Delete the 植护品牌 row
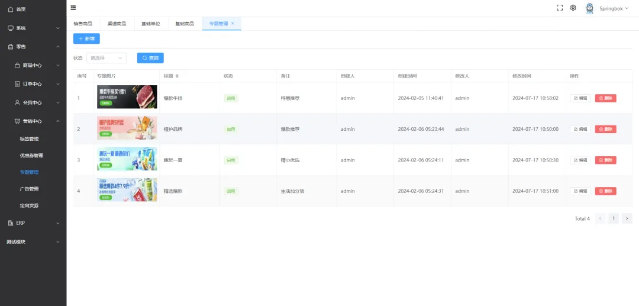The image size is (639, 306). tap(606, 129)
